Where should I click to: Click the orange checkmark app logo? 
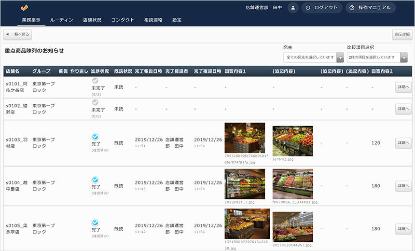click(25, 8)
